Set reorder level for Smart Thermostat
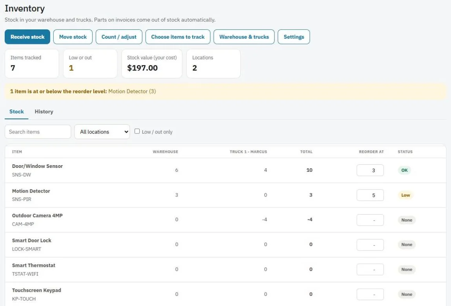Viewport: 451px width, 306px height. pos(370,270)
